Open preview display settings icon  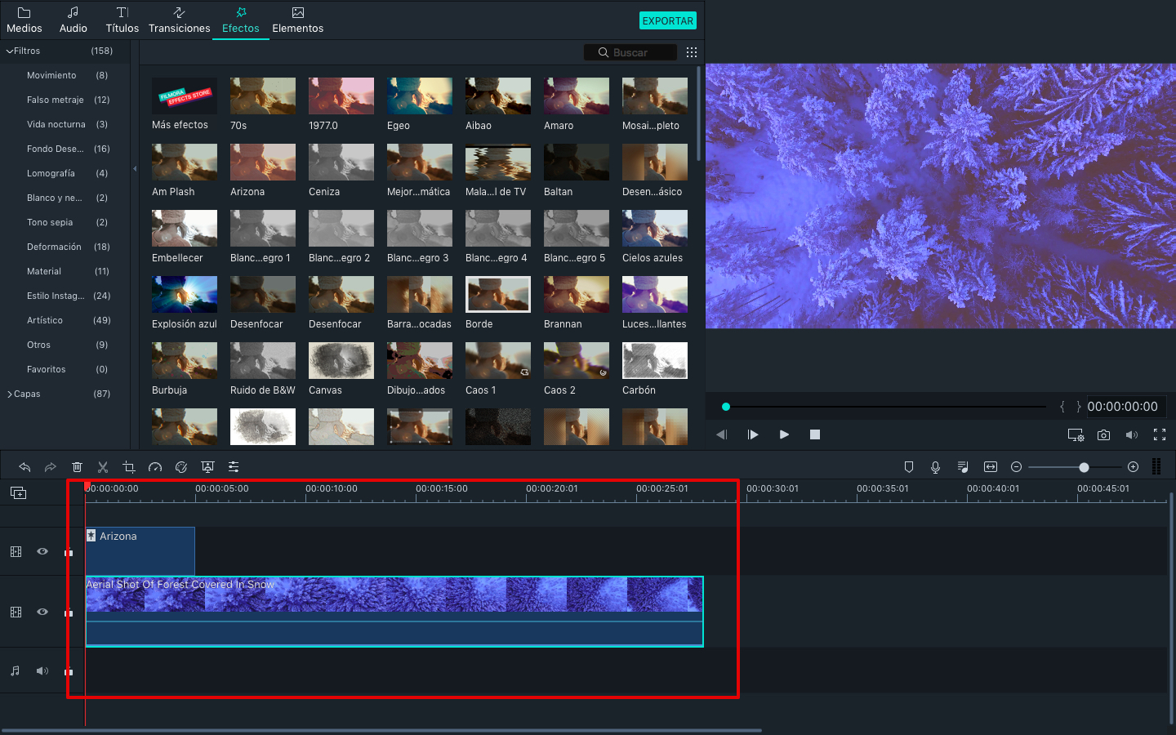(1076, 434)
